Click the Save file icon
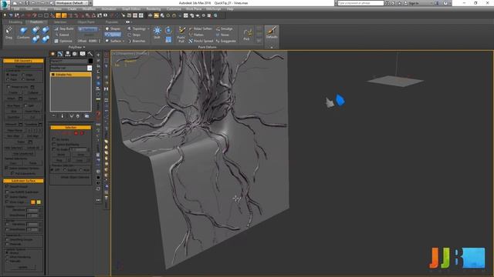494x277 pixels. (x=27, y=3)
